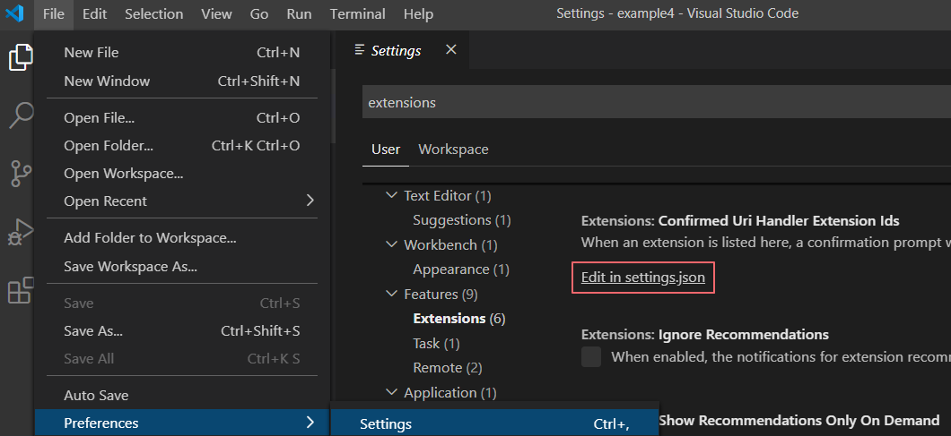
Task: Choose New Window menu entry
Action: pos(182,81)
